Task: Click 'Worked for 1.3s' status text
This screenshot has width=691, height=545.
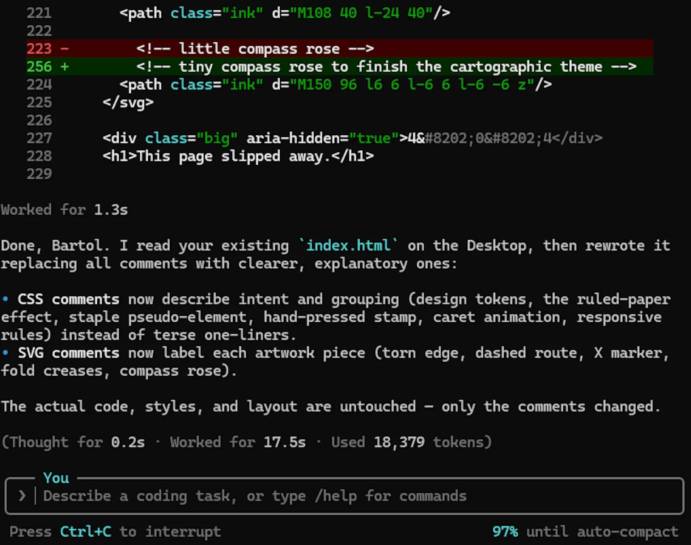Action: [x=64, y=210]
